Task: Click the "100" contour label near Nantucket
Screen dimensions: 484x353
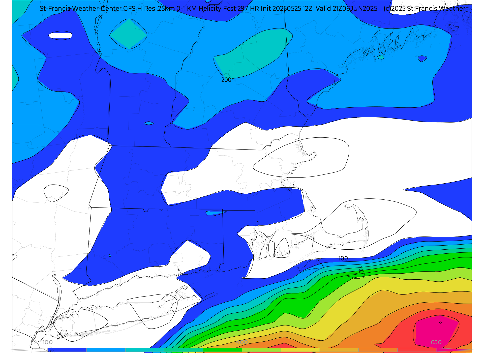Action: click(x=343, y=258)
